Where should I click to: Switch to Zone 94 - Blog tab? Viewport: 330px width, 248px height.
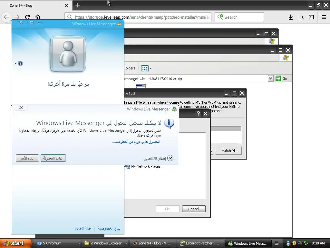pyautogui.click(x=36, y=5)
